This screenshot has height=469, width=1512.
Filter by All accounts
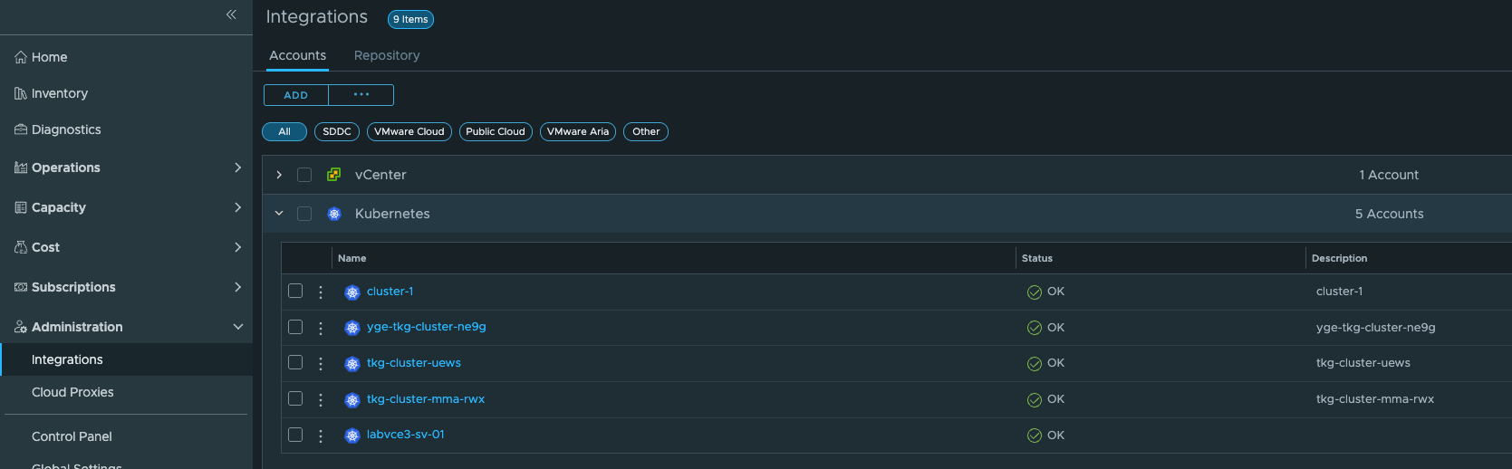coord(284,131)
